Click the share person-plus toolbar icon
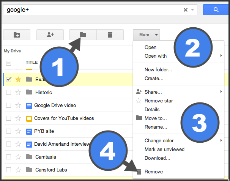The width and height of the screenshot is (230, 181). point(50,35)
